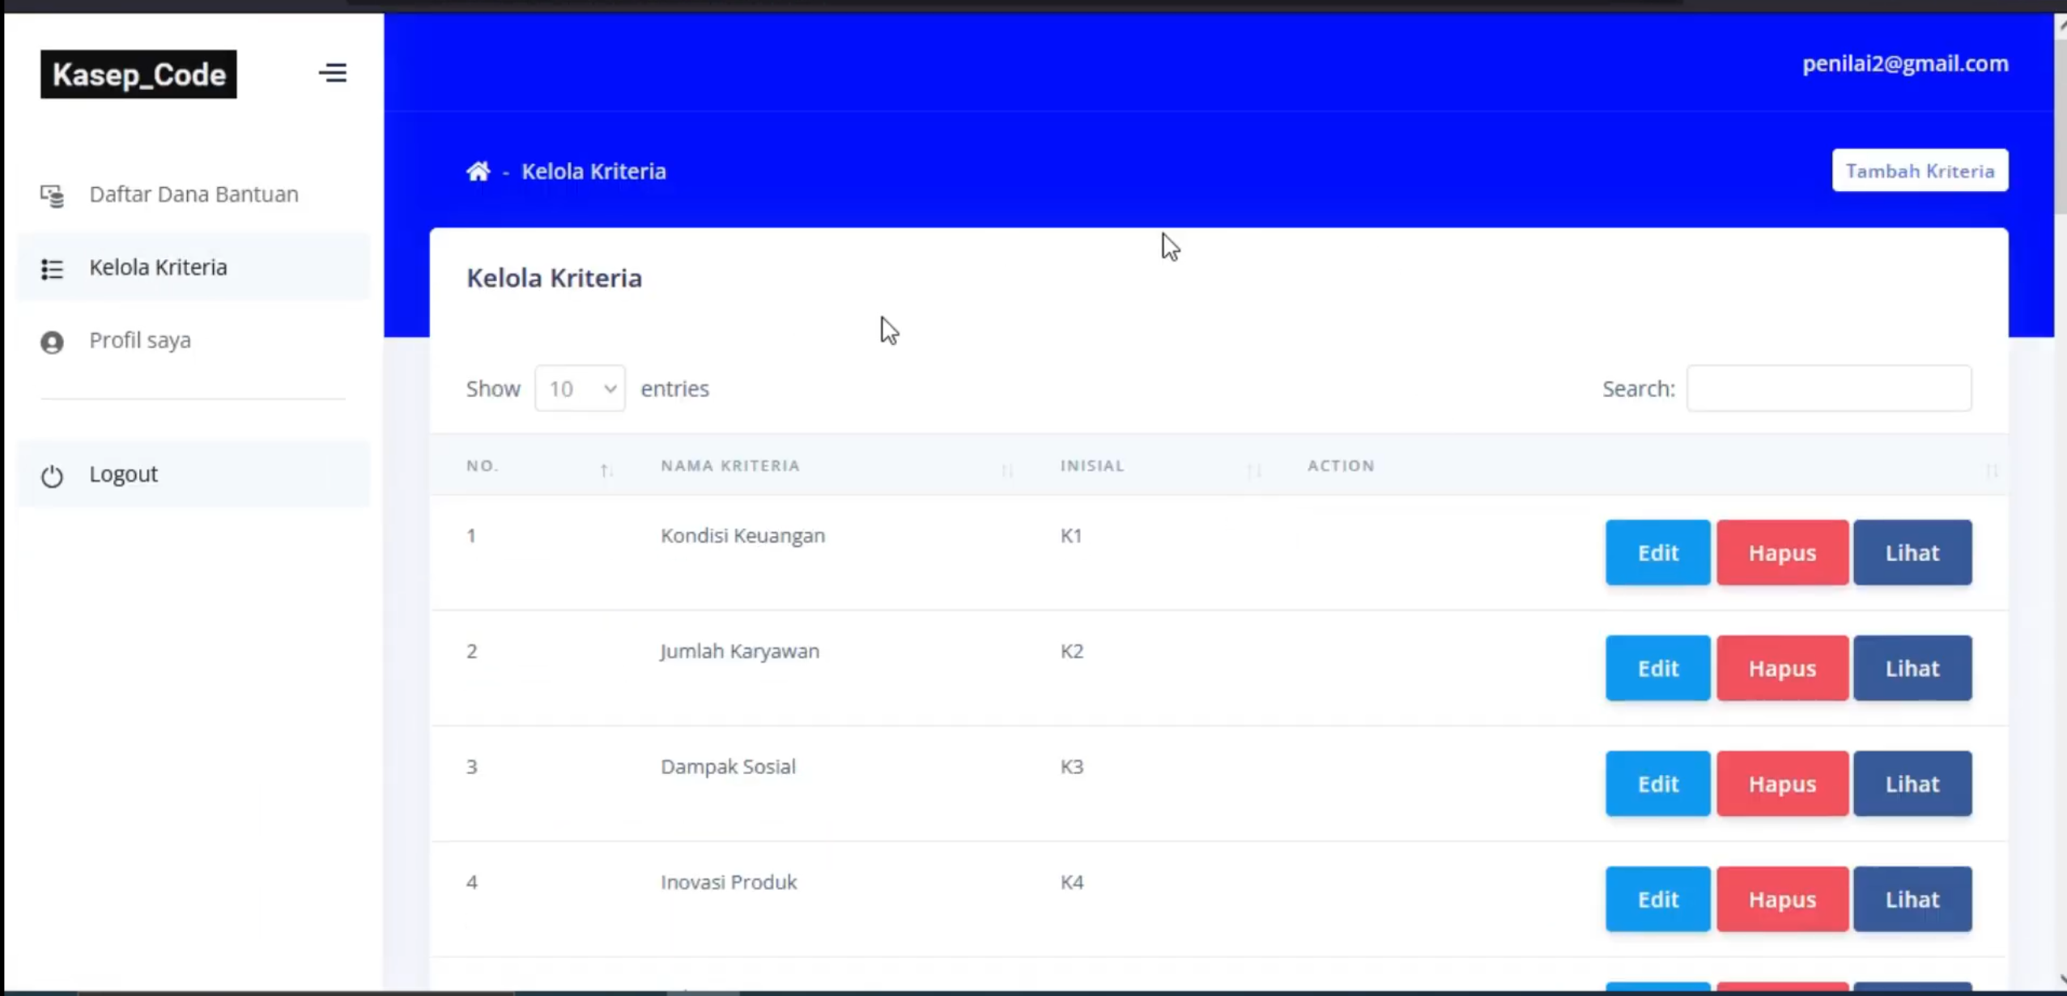
Task: Select the K4 inisial cell
Action: (1071, 882)
